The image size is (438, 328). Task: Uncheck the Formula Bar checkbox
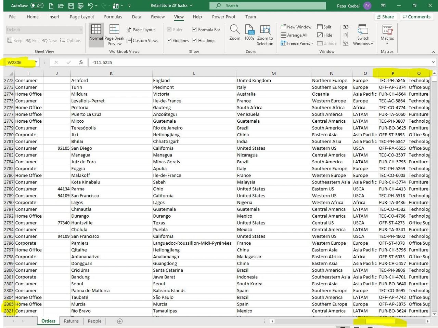(x=194, y=30)
